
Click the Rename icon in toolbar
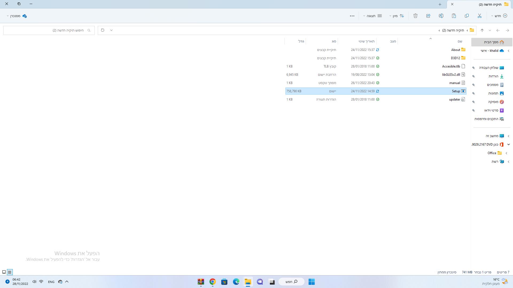click(x=441, y=16)
